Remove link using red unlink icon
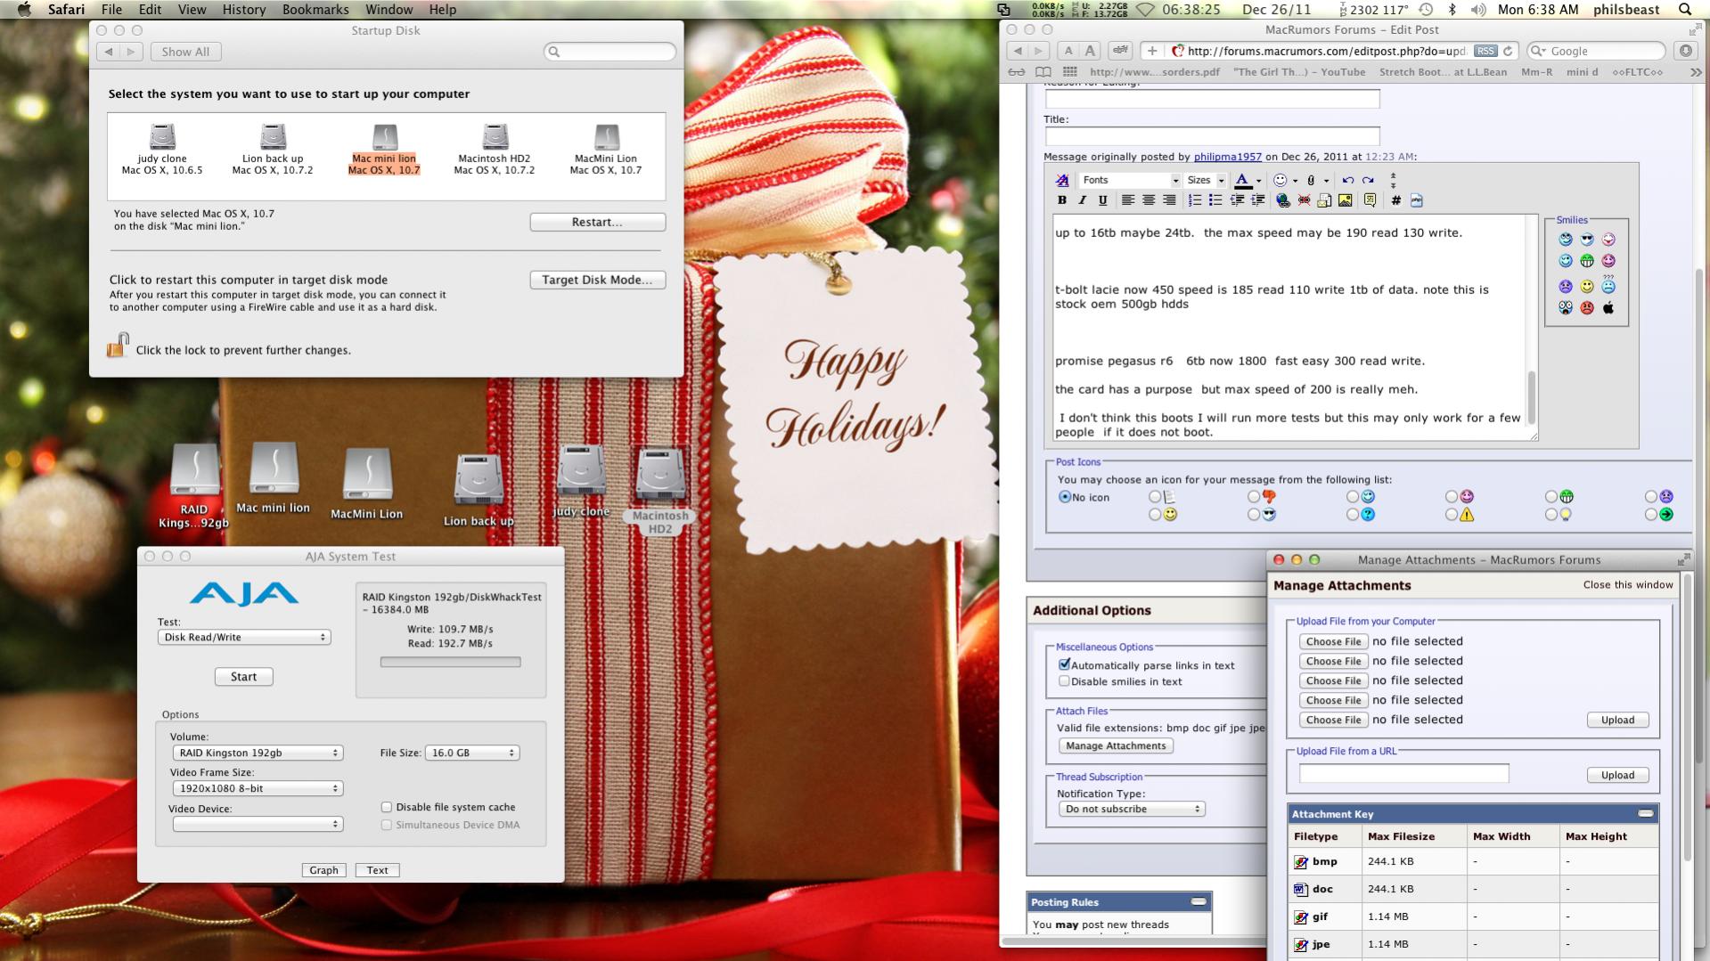This screenshot has width=1710, height=961. point(1304,200)
